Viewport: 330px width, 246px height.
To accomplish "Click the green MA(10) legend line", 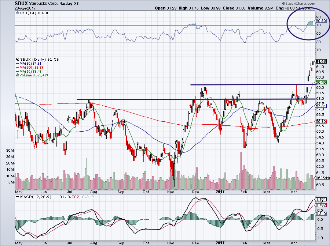I will (x=18, y=71).
